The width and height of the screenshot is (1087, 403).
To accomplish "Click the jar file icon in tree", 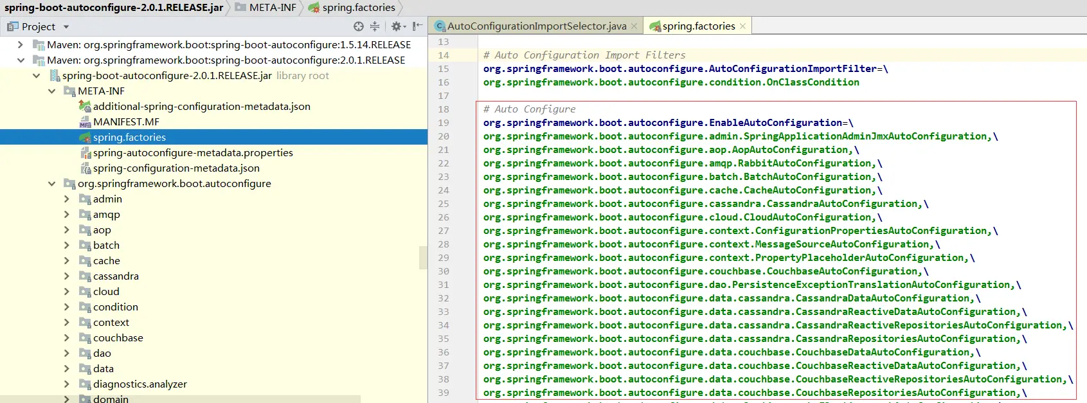I will click(x=55, y=76).
